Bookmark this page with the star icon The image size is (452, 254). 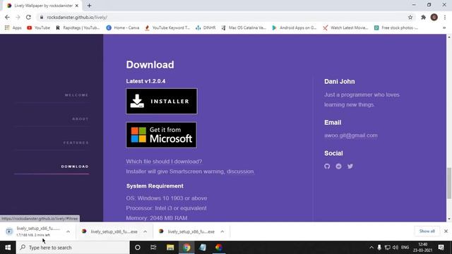coord(410,17)
